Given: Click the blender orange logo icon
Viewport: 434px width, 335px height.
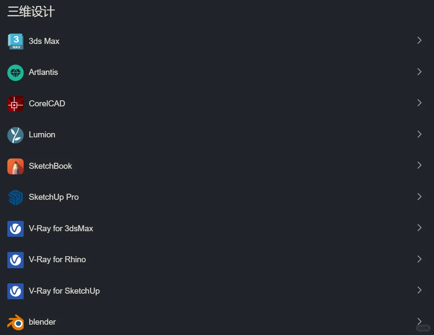Looking at the screenshot, I should coord(15,322).
